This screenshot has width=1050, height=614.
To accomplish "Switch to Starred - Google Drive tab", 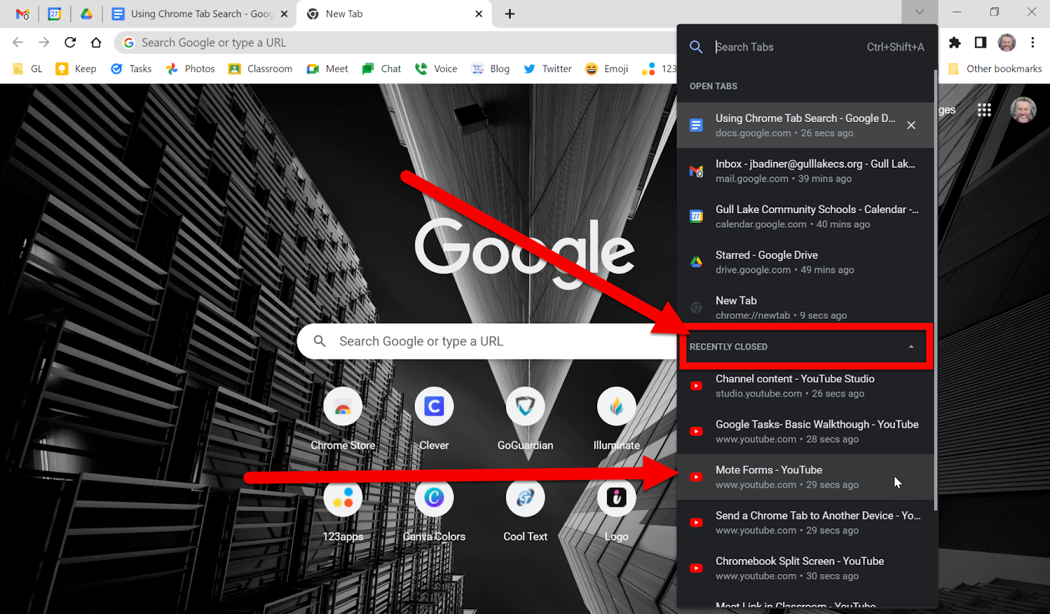I will click(x=805, y=262).
